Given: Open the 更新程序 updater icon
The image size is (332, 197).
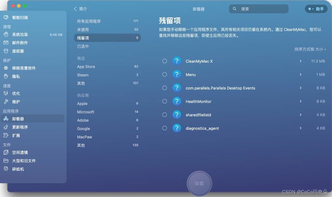Looking at the screenshot, I should (6, 127).
